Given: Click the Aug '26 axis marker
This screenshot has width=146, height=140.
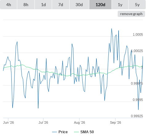Looking at the screenshot, I should click(x=79, y=122).
